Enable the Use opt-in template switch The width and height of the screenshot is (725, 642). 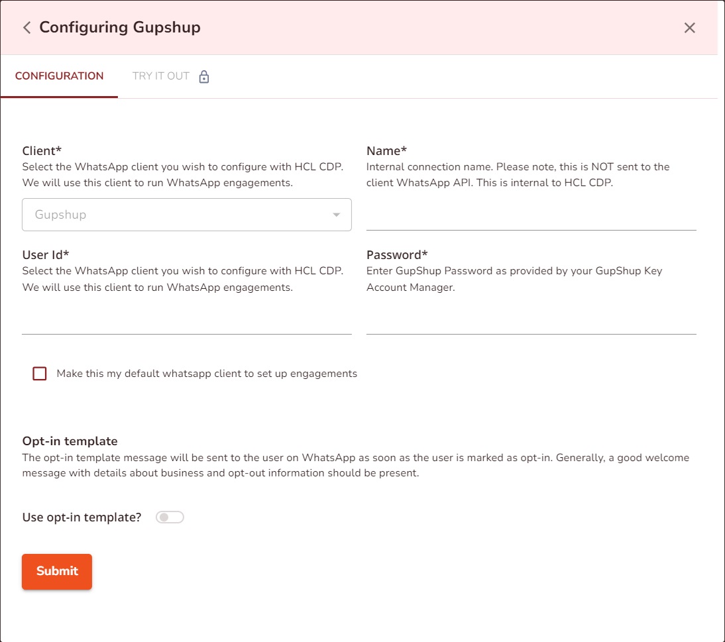tap(170, 517)
